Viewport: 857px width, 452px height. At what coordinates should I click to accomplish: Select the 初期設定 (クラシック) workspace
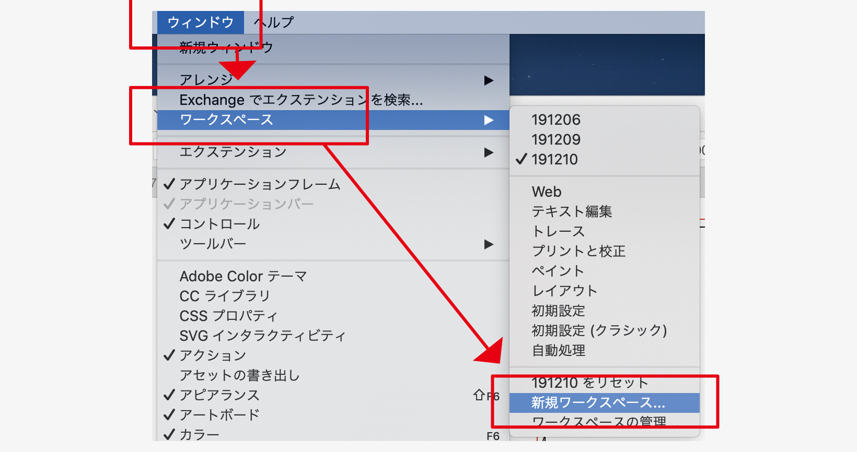(599, 331)
